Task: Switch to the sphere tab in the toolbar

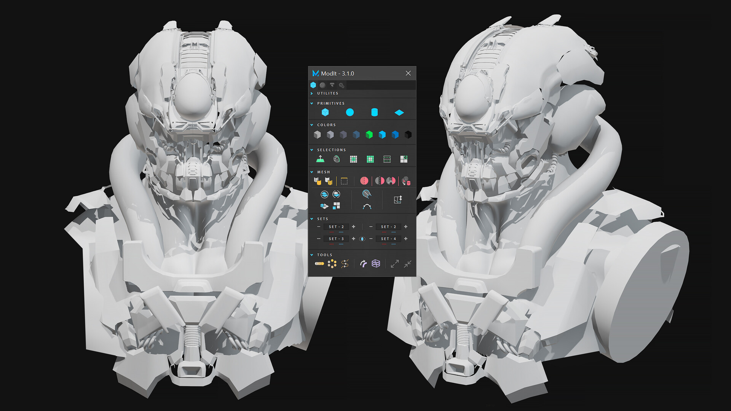Action: (322, 85)
